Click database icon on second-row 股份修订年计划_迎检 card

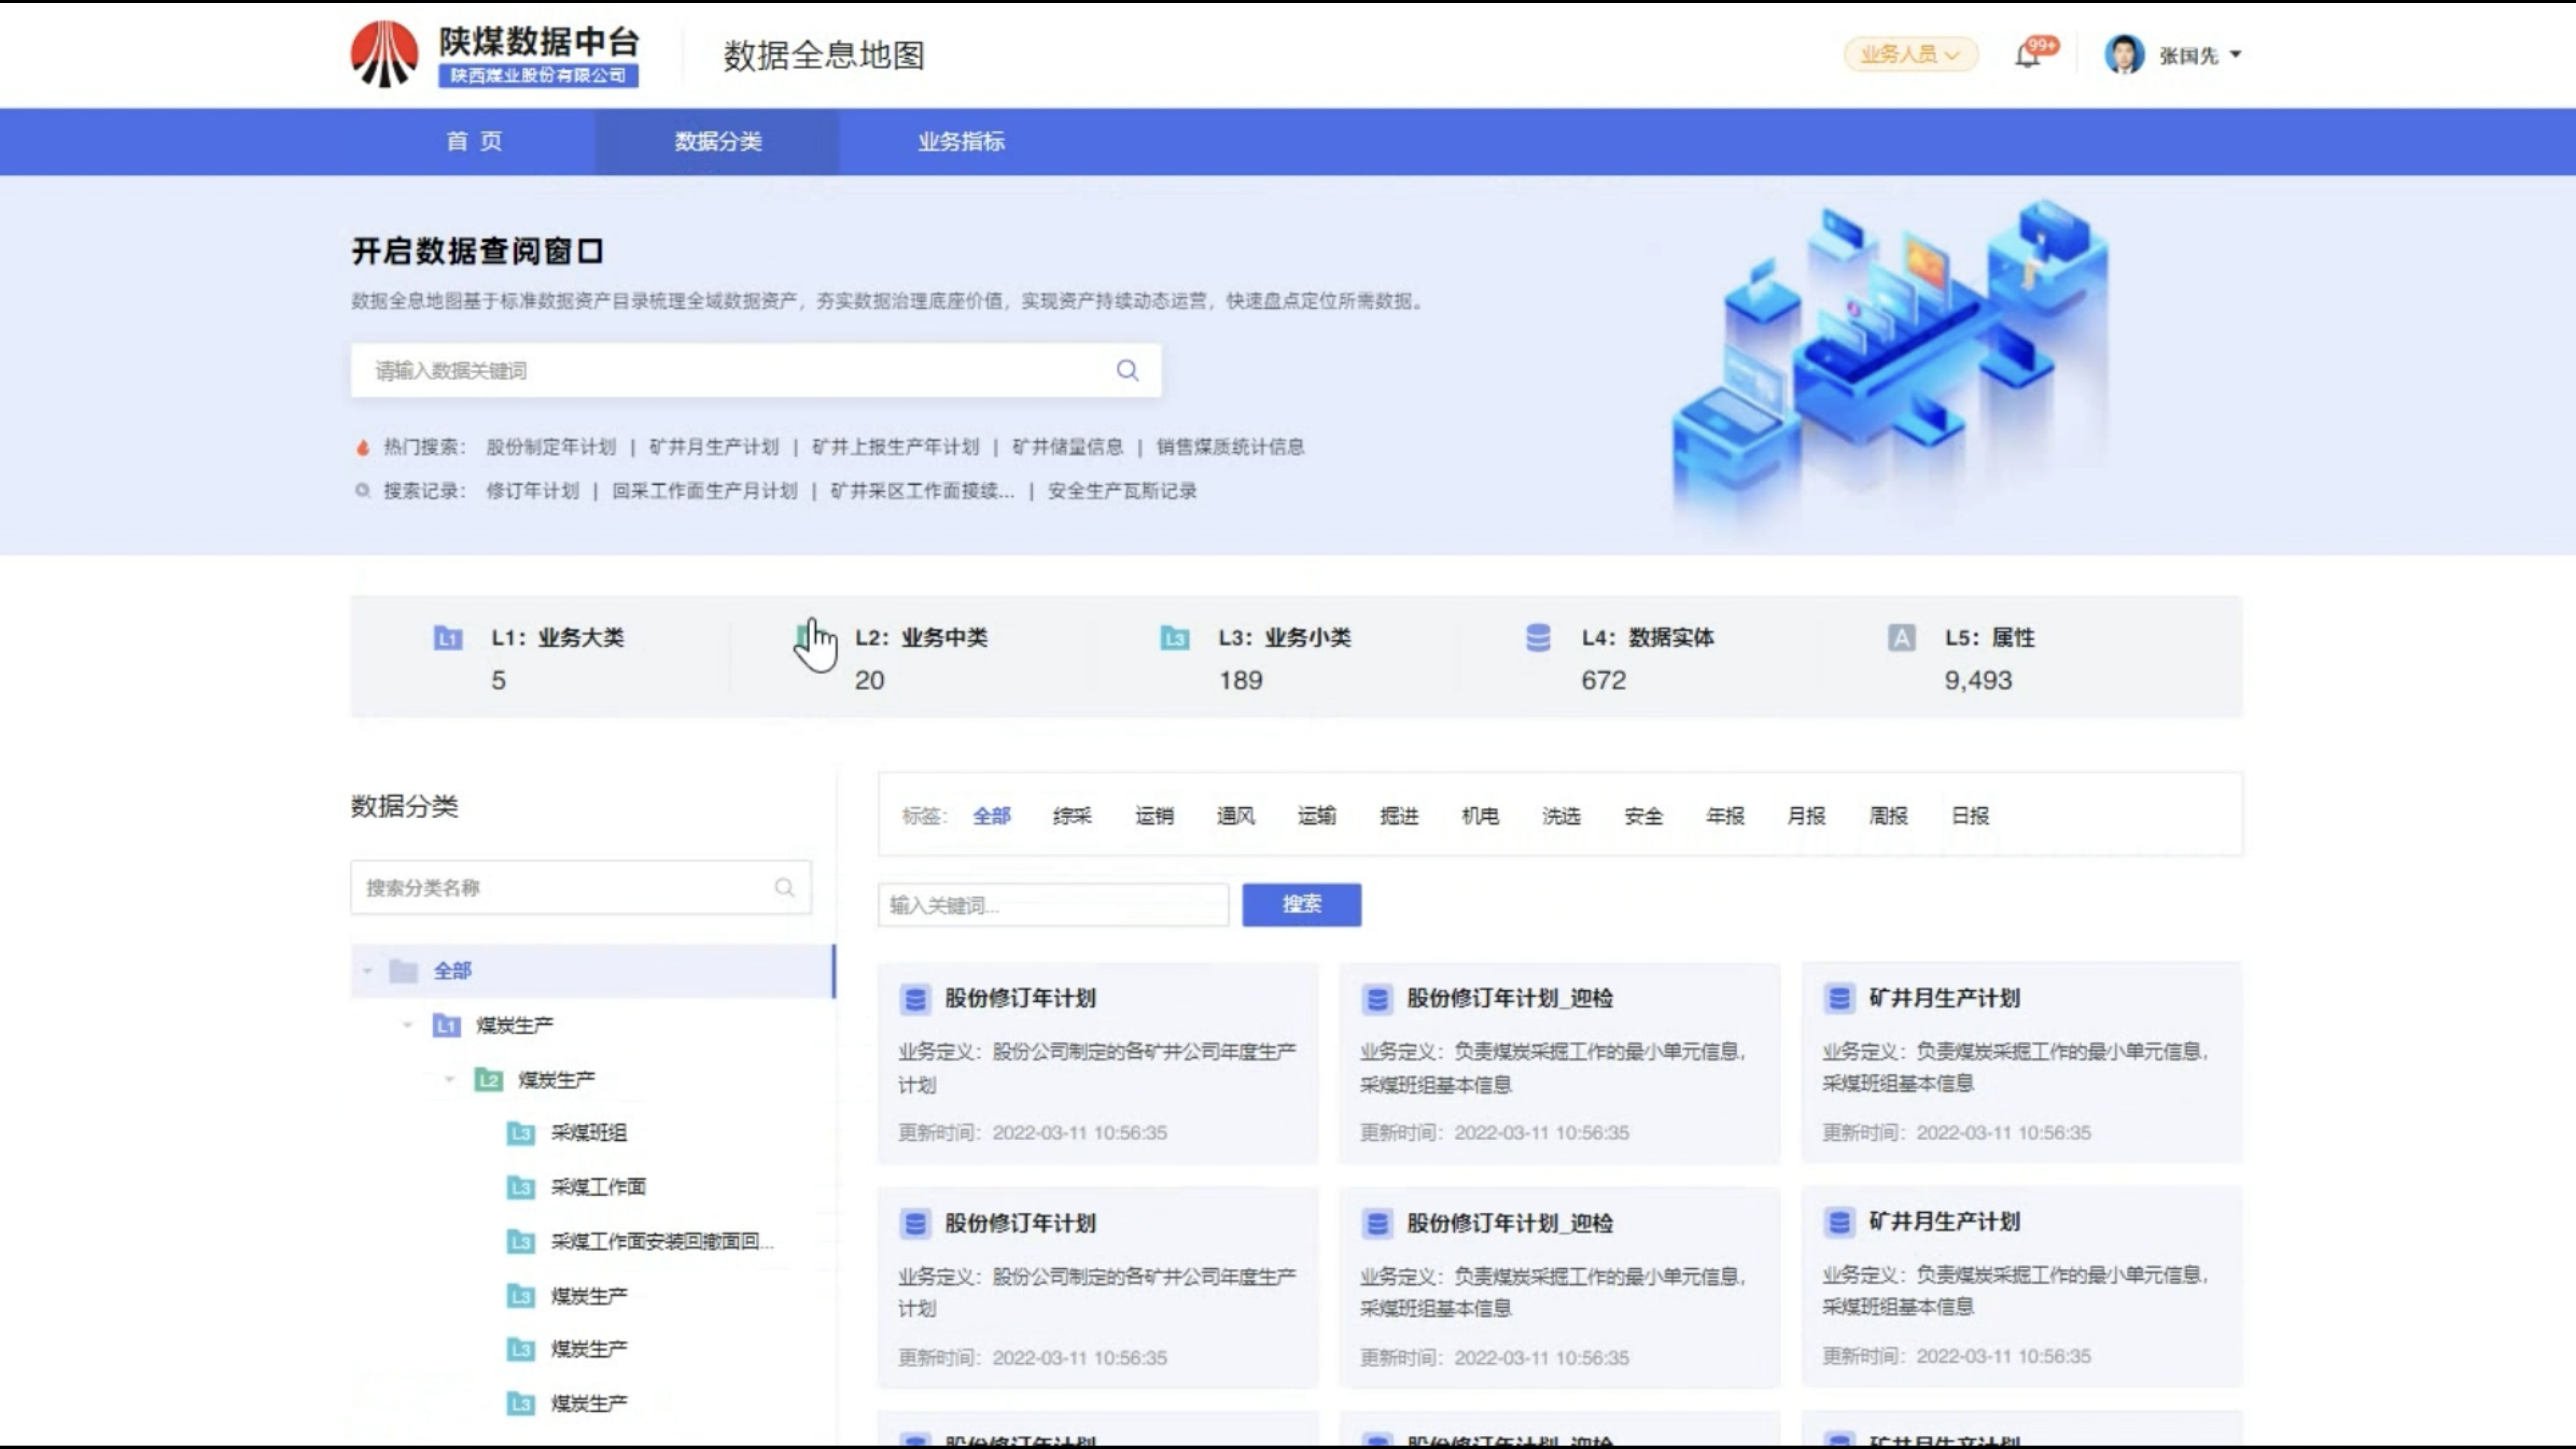tap(1377, 1224)
